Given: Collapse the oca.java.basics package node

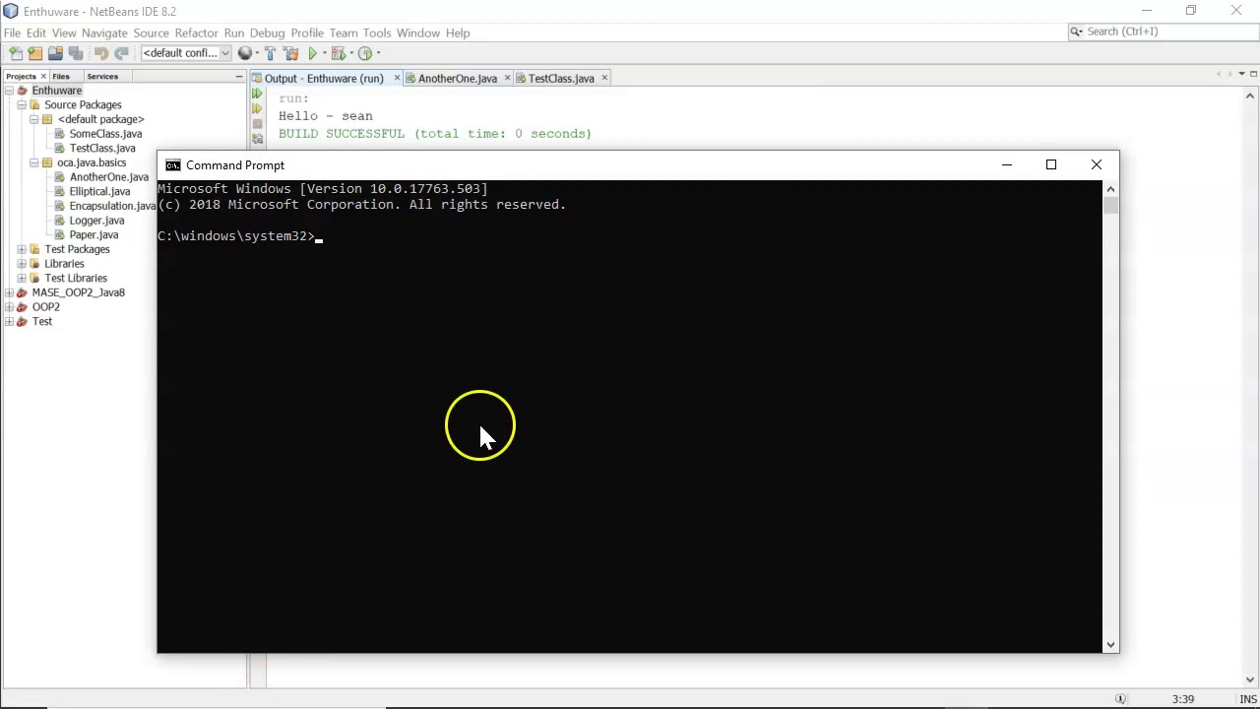Looking at the screenshot, I should 33,162.
